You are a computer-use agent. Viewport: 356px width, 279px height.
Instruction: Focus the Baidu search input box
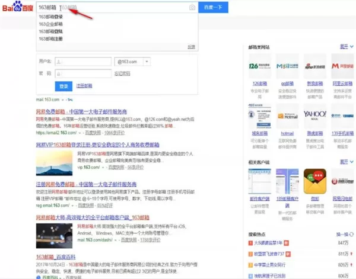[117, 8]
